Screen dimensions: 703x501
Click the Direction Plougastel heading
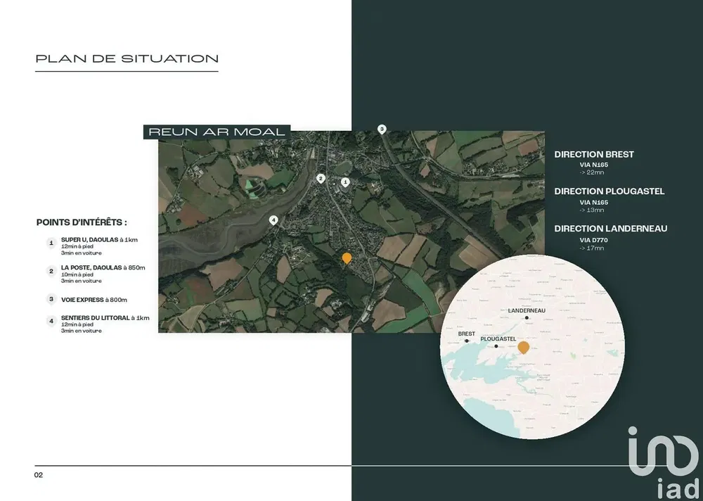[x=609, y=191]
